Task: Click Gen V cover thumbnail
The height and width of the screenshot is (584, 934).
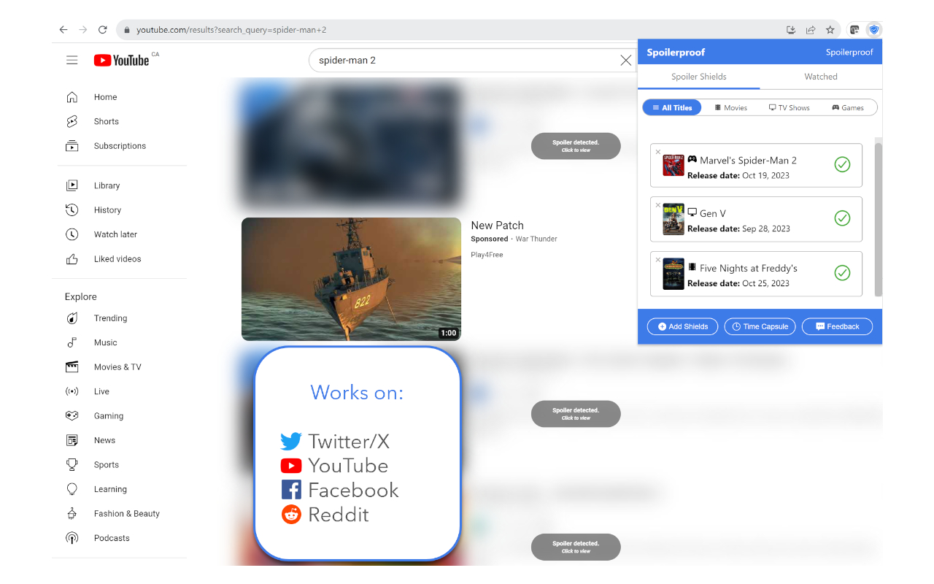Action: click(674, 219)
